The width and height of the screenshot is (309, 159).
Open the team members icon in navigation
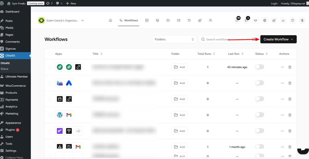pyautogui.click(x=211, y=20)
